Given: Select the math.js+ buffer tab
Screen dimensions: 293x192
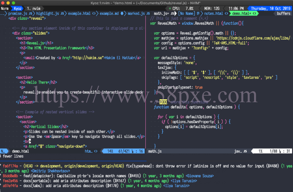Looking at the screenshot, I should (x=161, y=14).
